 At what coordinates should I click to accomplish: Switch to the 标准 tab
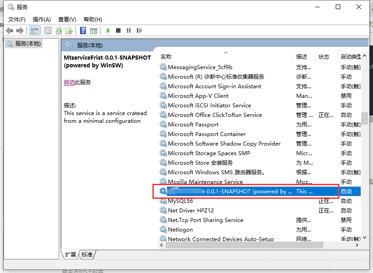(x=87, y=255)
